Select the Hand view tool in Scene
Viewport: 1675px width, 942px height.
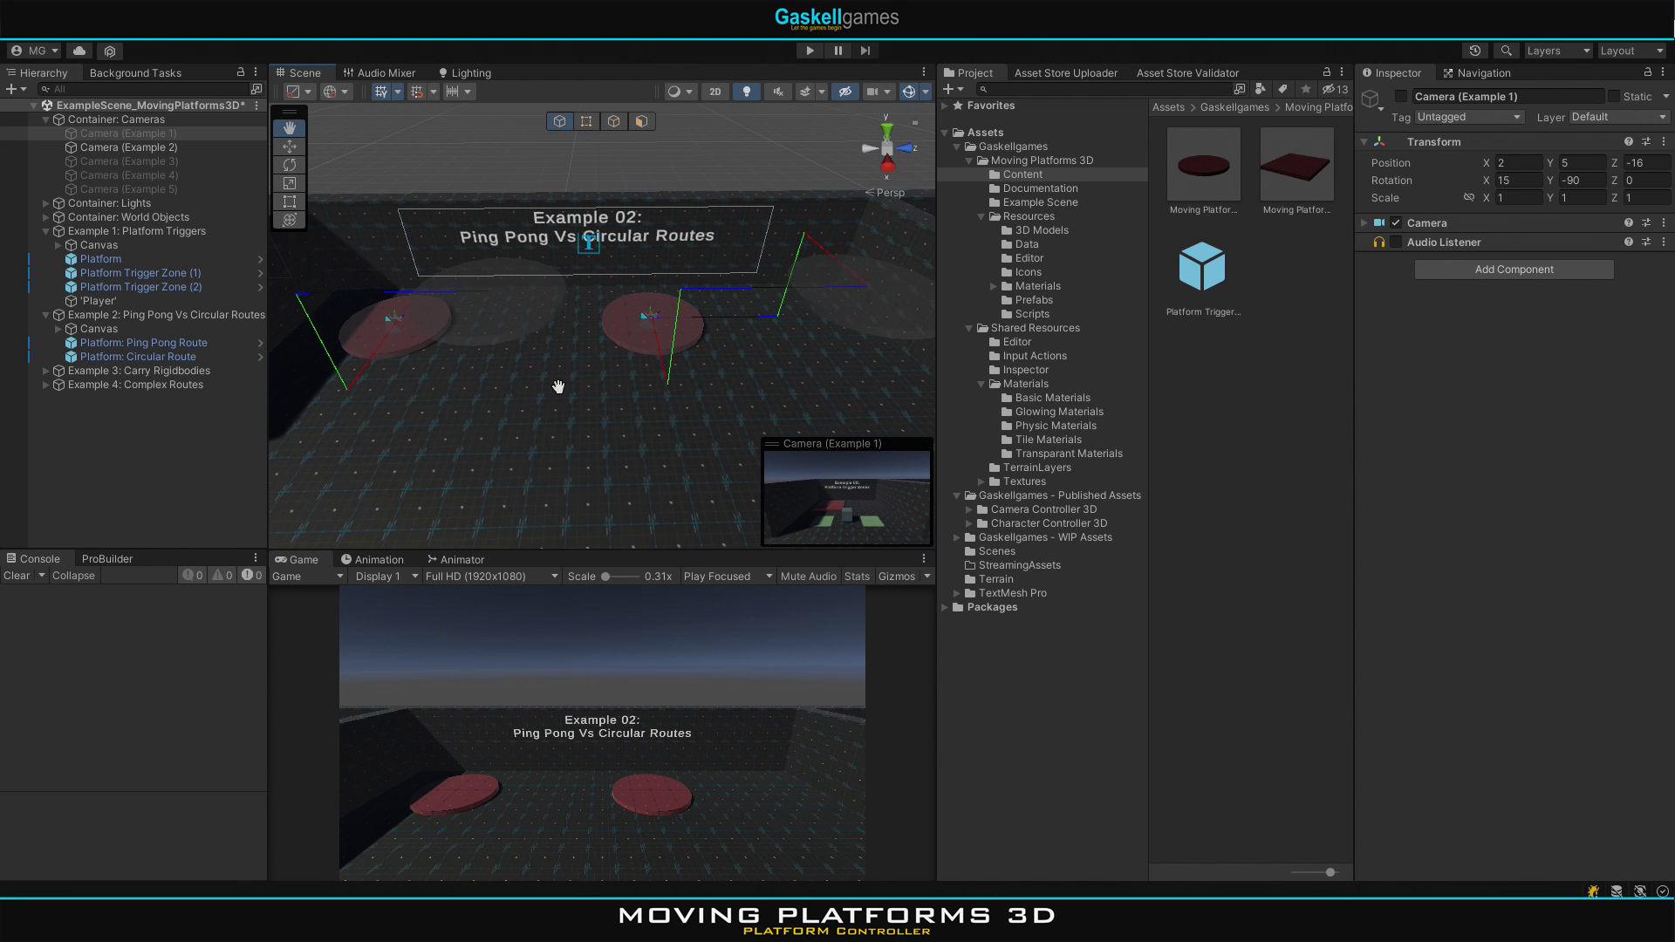tap(290, 128)
